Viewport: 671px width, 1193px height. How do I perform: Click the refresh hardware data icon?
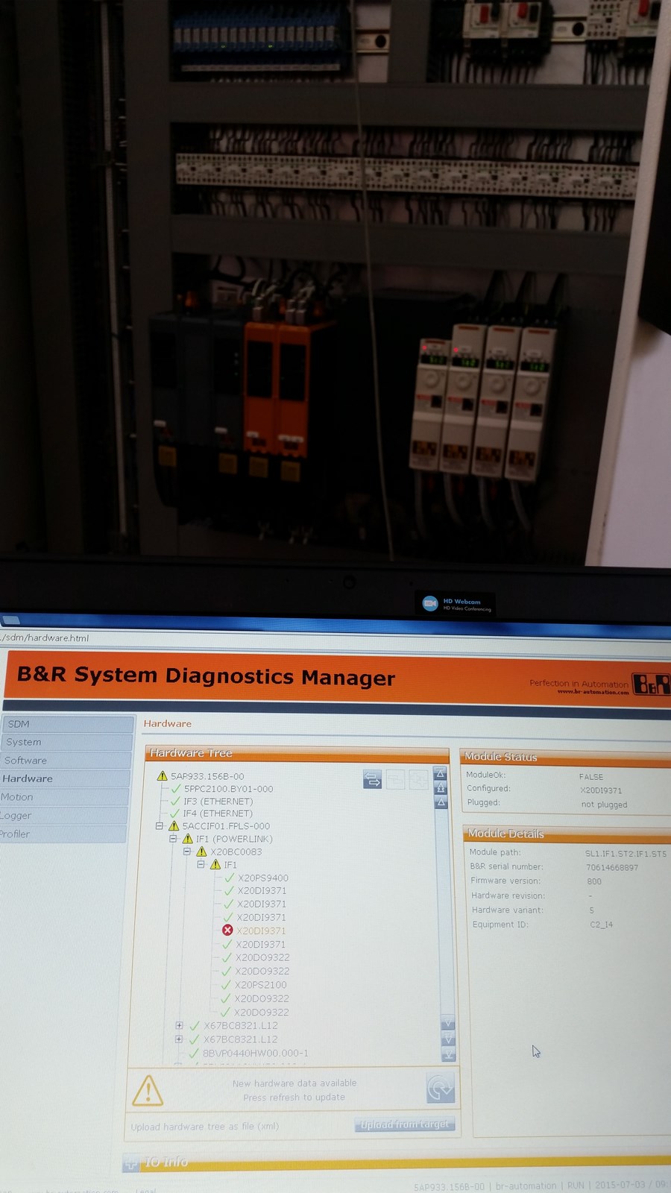(440, 1089)
